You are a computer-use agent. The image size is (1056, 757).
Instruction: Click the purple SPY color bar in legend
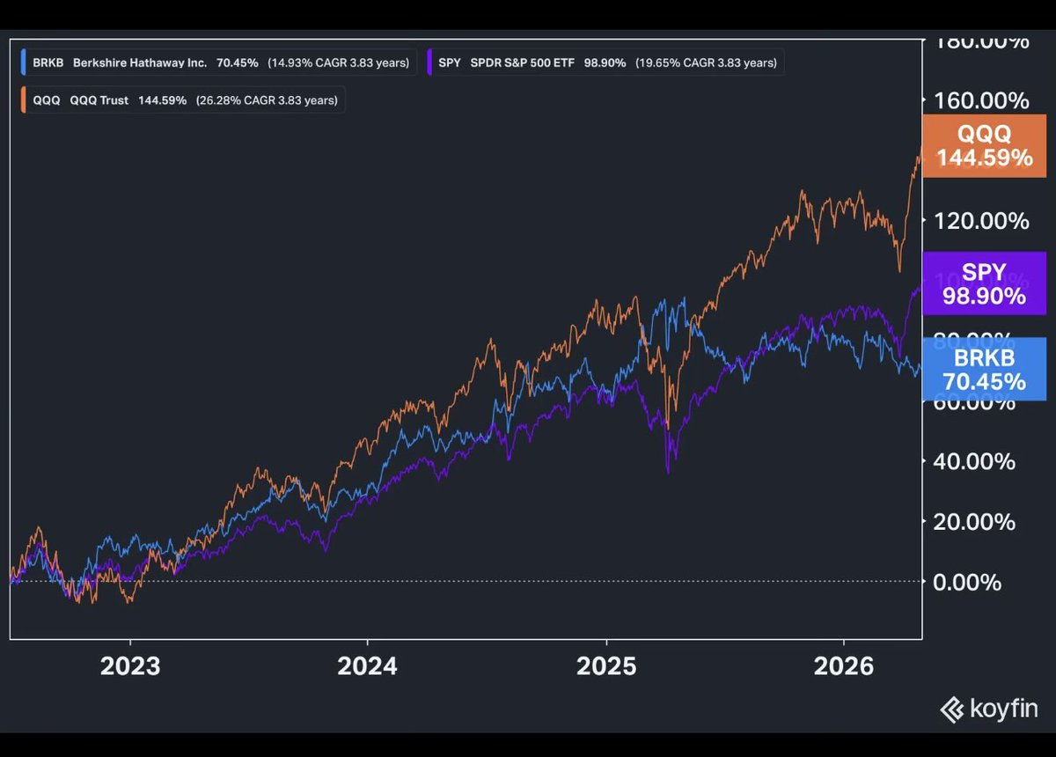pos(430,63)
